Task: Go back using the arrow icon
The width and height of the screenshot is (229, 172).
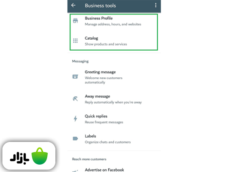Action: (x=73, y=6)
